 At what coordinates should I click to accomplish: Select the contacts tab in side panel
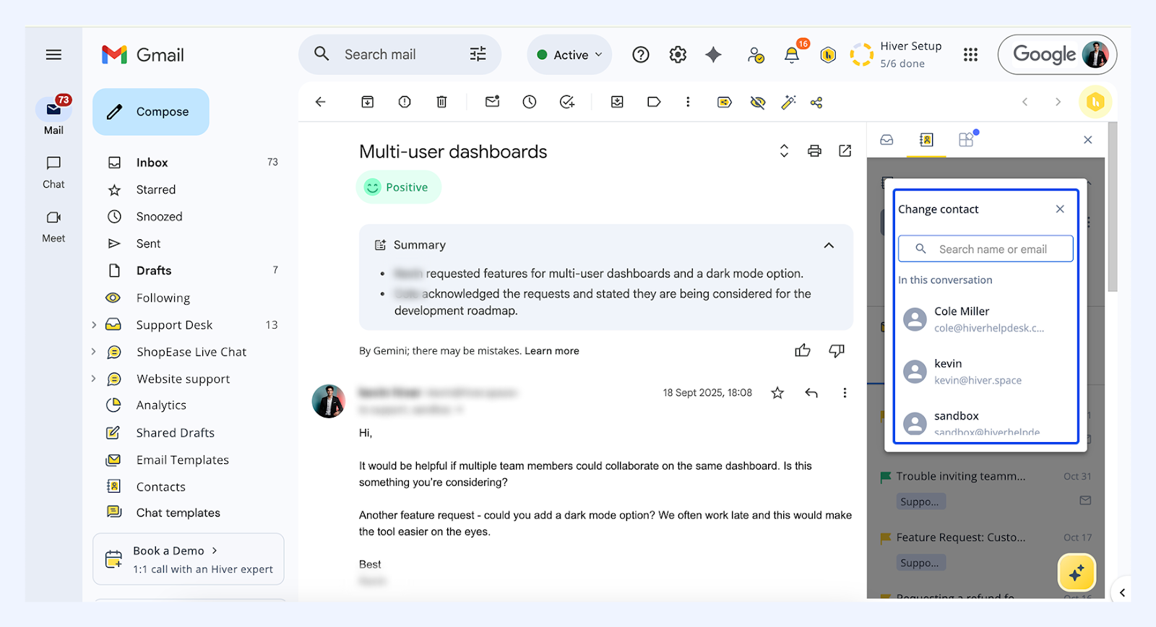926,140
